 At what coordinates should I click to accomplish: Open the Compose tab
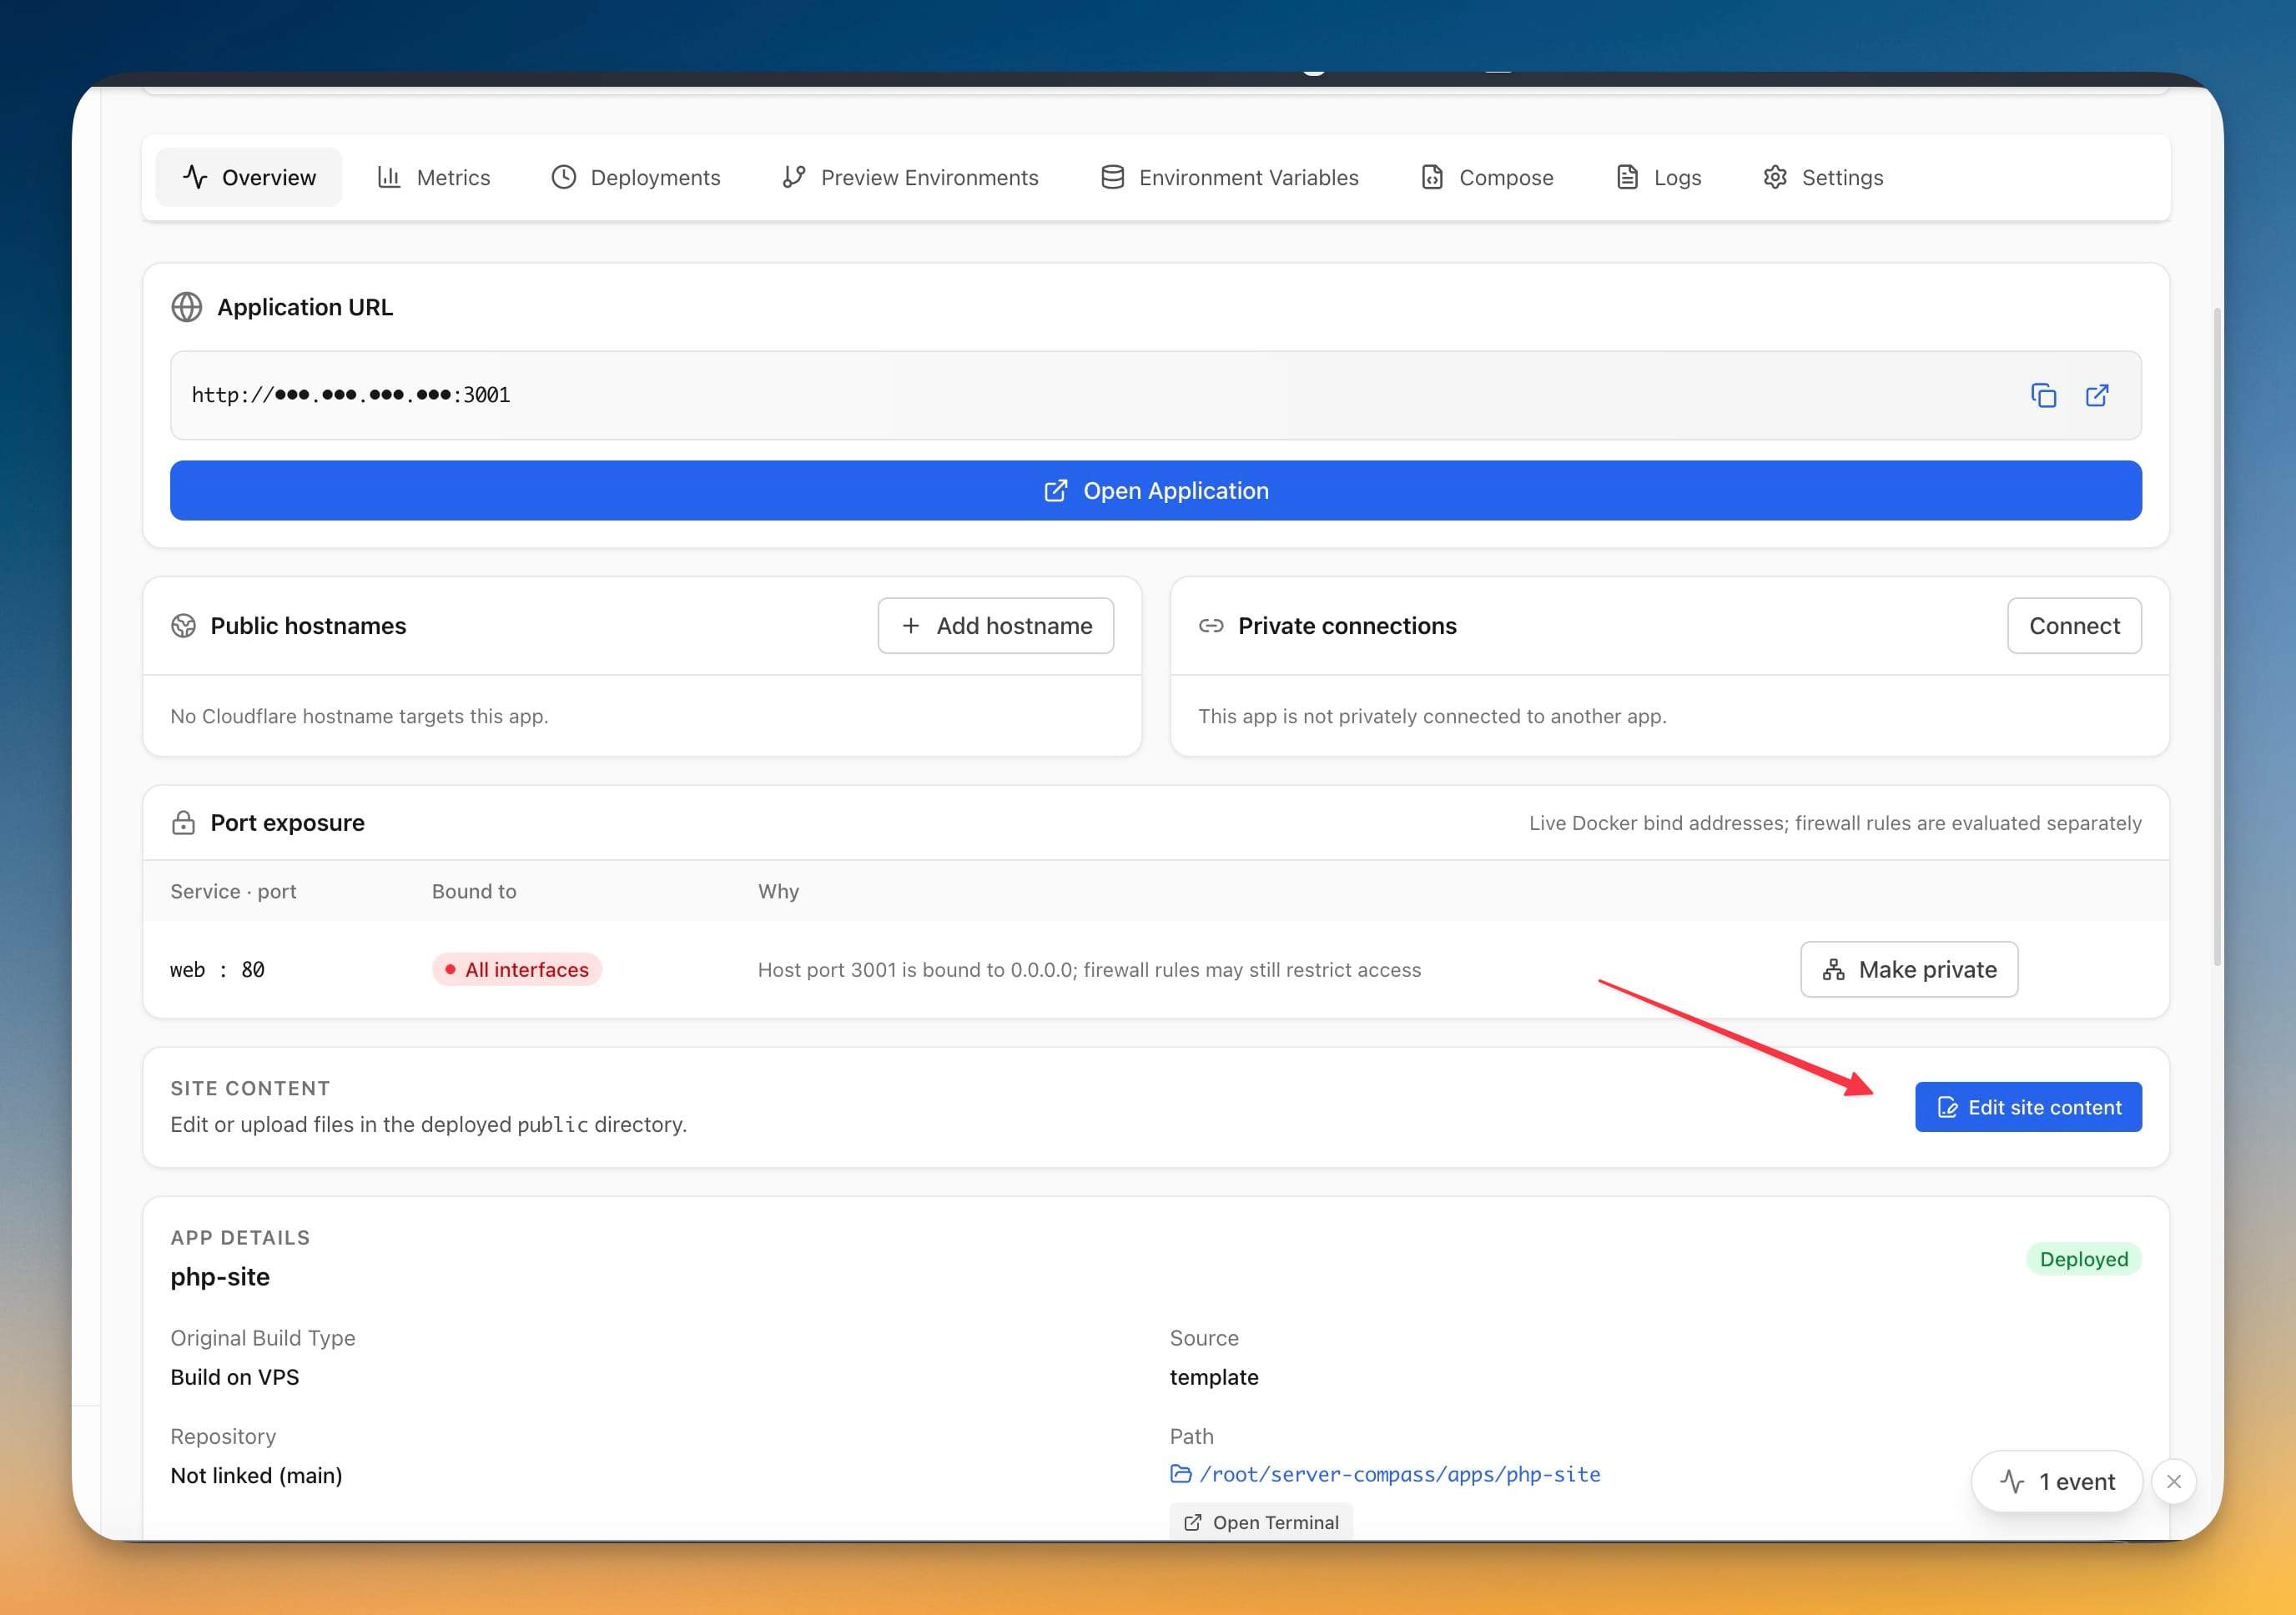click(1487, 178)
